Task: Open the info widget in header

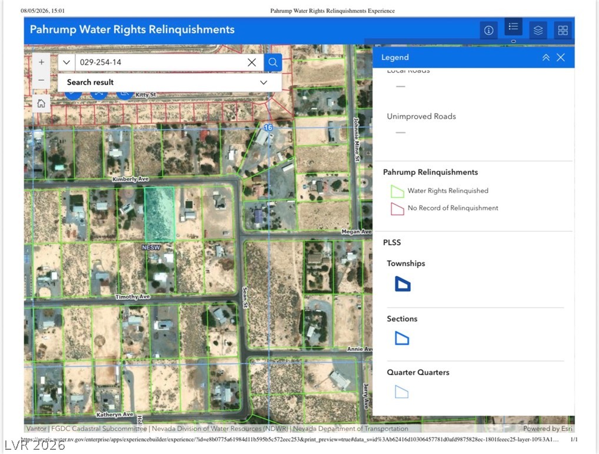Action: (488, 30)
